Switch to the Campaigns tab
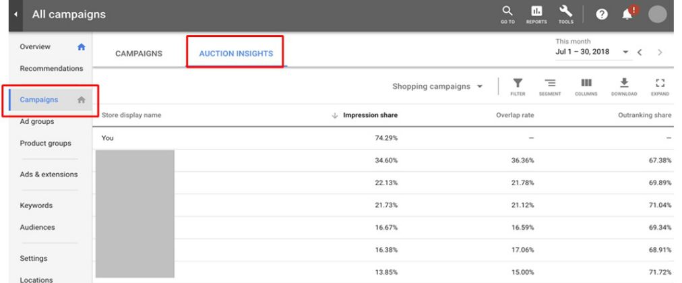 click(139, 54)
